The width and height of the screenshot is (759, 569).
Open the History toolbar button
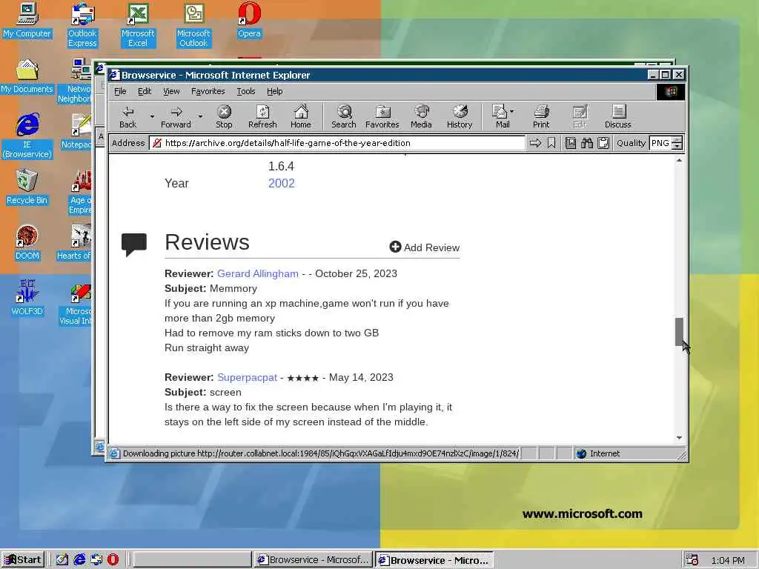tap(460, 117)
